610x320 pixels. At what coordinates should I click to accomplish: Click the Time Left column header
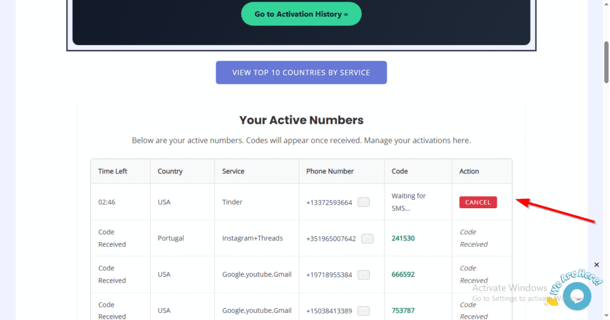click(x=113, y=171)
